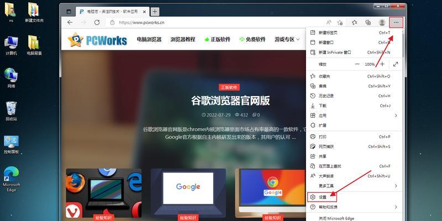Select the Microsoft Edge desktop shortcut
The height and width of the screenshot is (221, 442).
pos(11,179)
